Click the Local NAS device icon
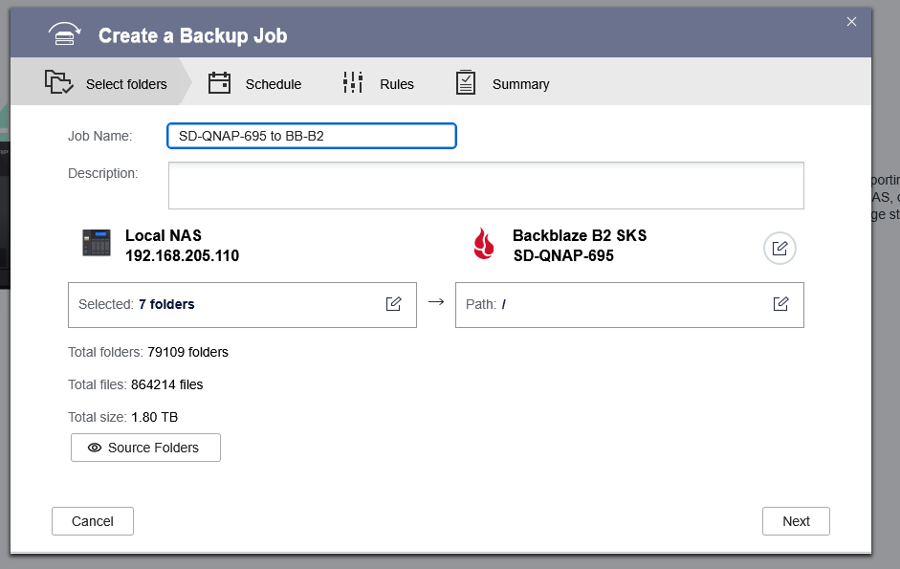 97,244
